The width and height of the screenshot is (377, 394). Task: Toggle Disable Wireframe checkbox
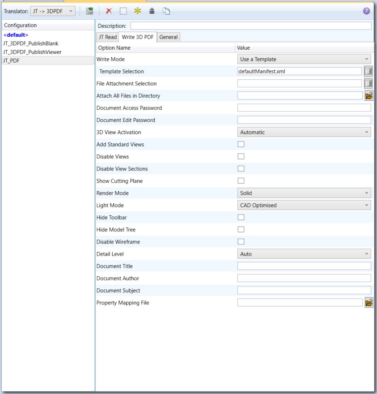(241, 241)
